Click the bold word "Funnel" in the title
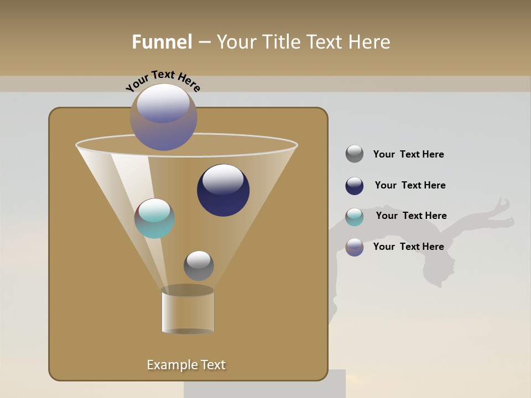 pos(162,42)
